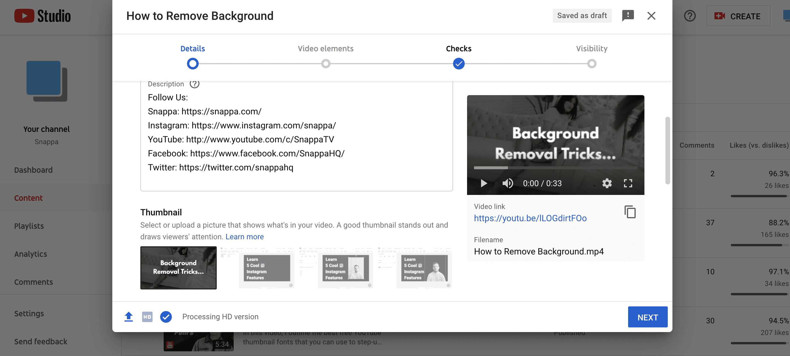Click the Likes (vs. dislikes) column header
The width and height of the screenshot is (790, 356).
(x=759, y=145)
